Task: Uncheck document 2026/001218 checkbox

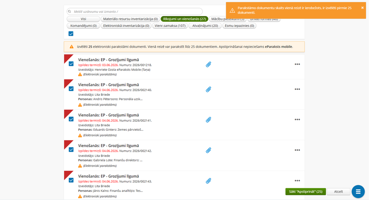Action: click(71, 64)
